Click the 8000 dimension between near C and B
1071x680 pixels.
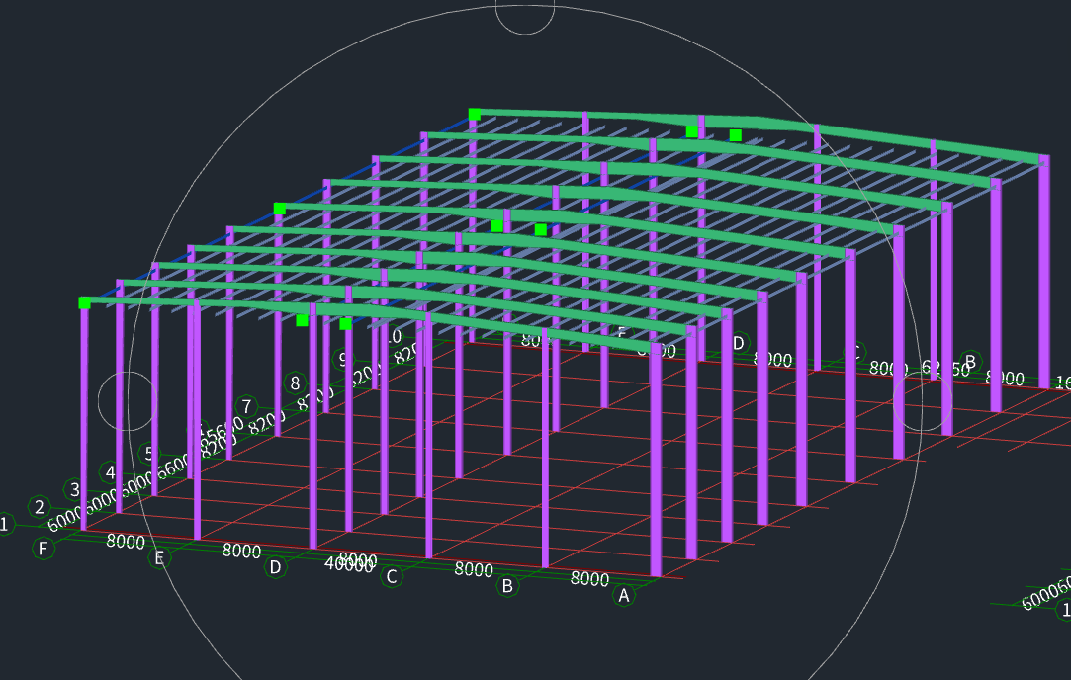pos(474,568)
